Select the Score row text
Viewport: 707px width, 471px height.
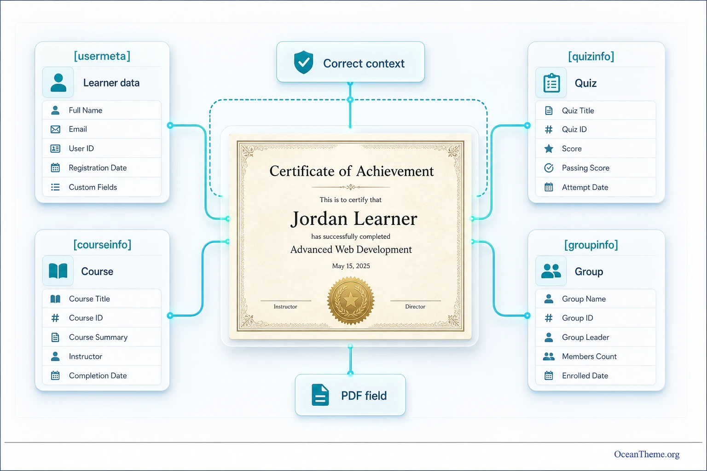[x=572, y=149]
